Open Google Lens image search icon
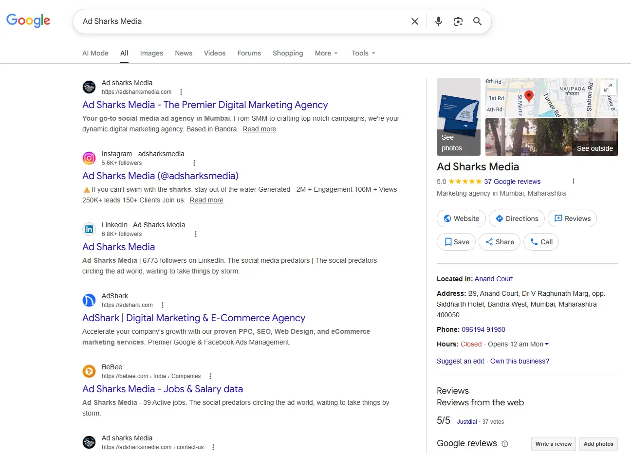Screen dimensions: 631x454 click(458, 21)
